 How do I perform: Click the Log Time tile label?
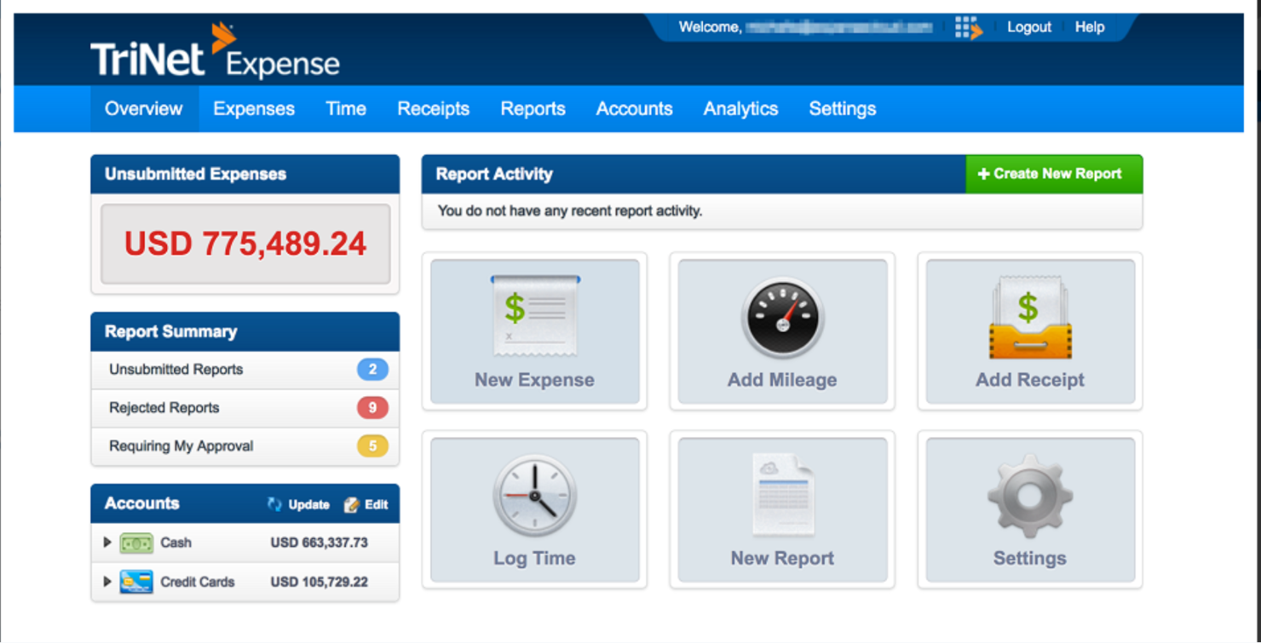click(535, 559)
